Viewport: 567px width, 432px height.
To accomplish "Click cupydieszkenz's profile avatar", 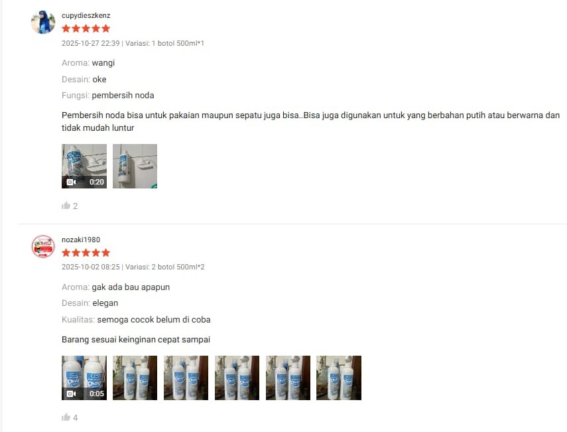I will (43, 23).
